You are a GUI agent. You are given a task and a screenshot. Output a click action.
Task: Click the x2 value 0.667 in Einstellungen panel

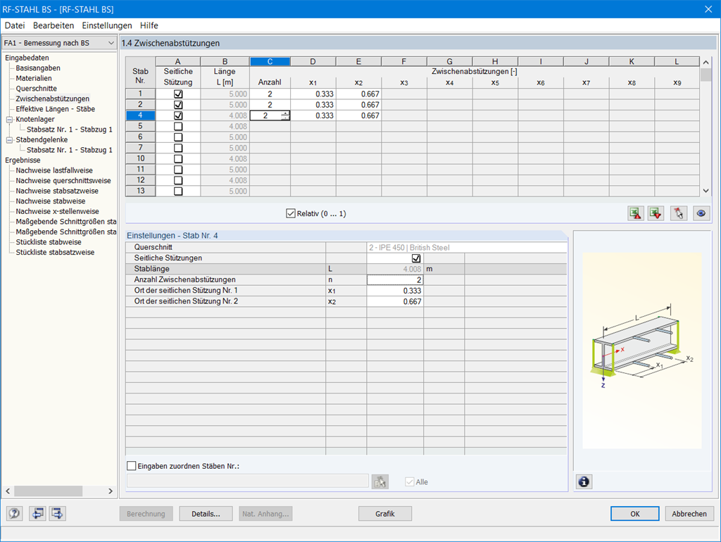[x=395, y=301]
